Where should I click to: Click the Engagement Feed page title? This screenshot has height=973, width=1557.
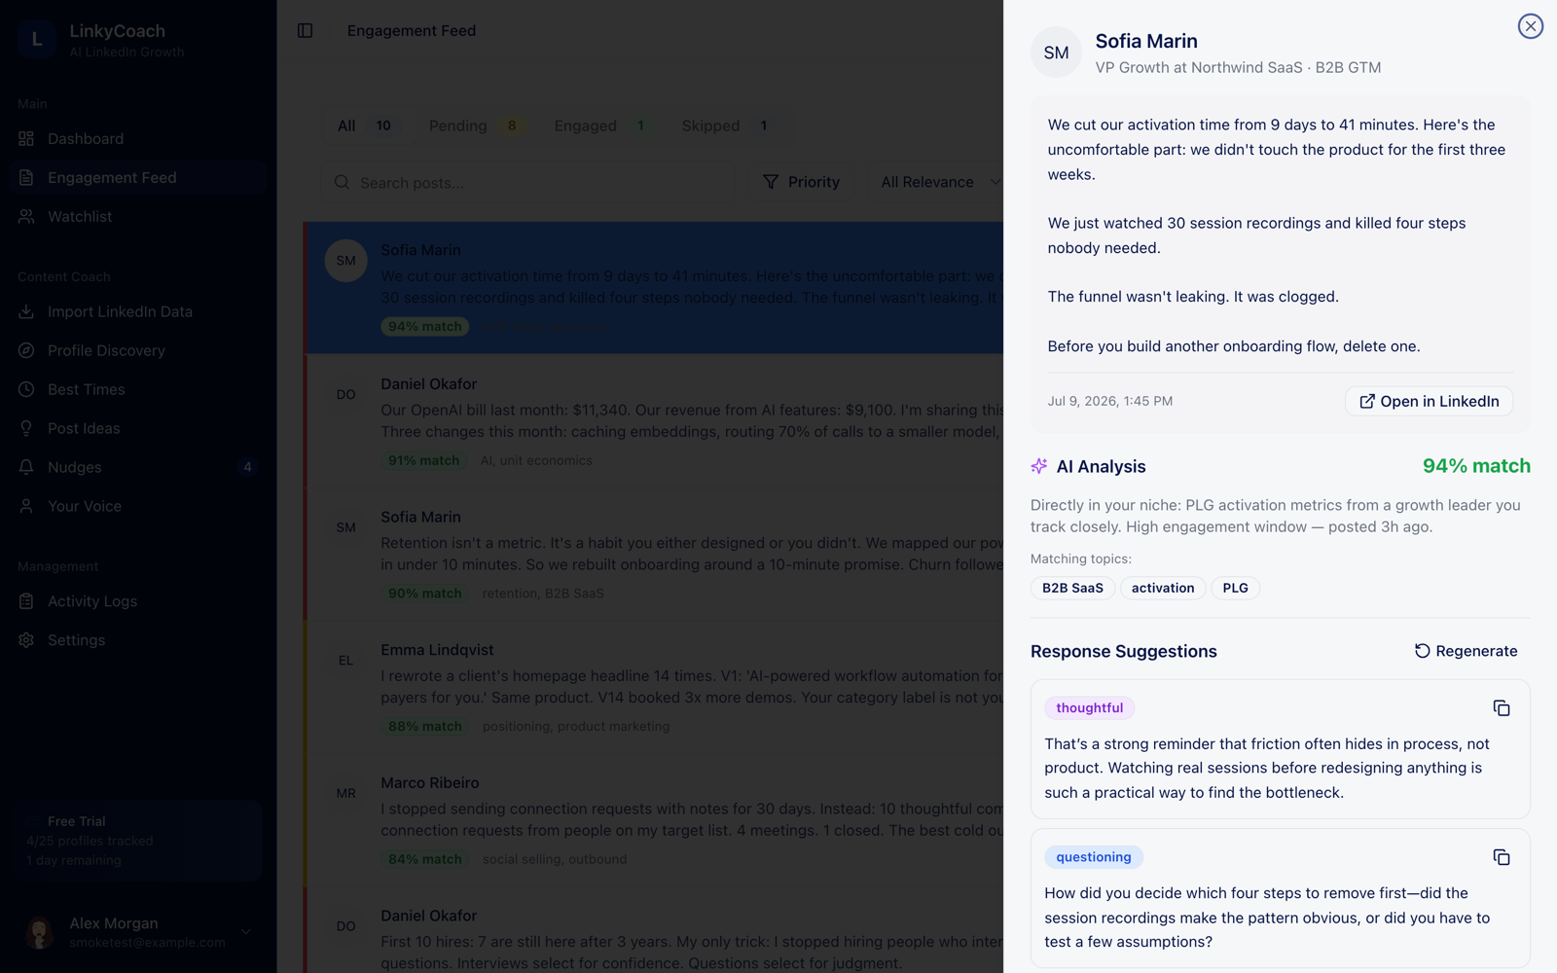pyautogui.click(x=412, y=31)
